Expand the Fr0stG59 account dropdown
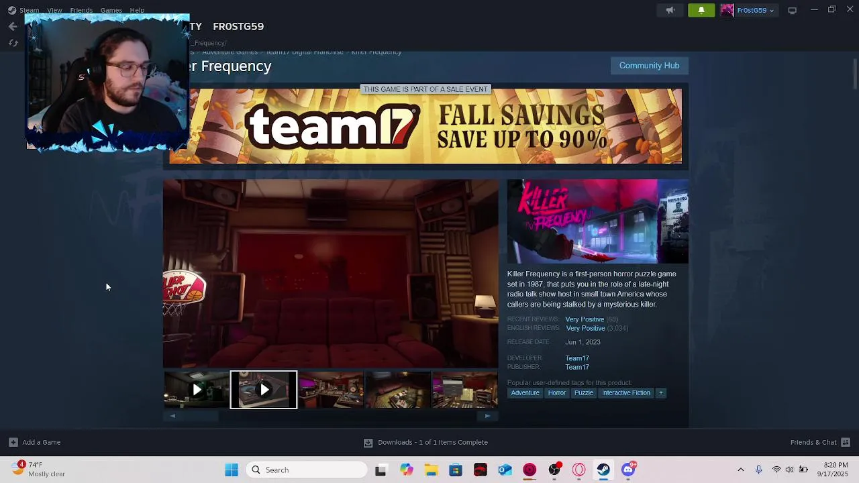Screen dimensions: 859x483 (x=772, y=11)
